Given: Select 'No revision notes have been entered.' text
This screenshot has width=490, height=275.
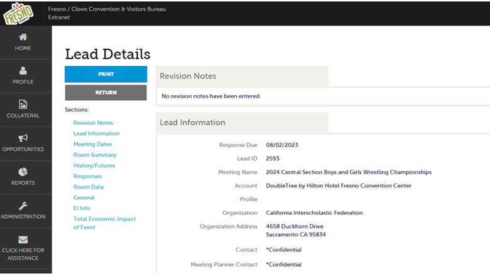Looking at the screenshot, I should (x=211, y=96).
